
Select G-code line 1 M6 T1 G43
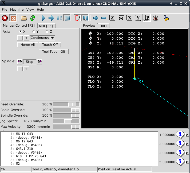click(24, 134)
